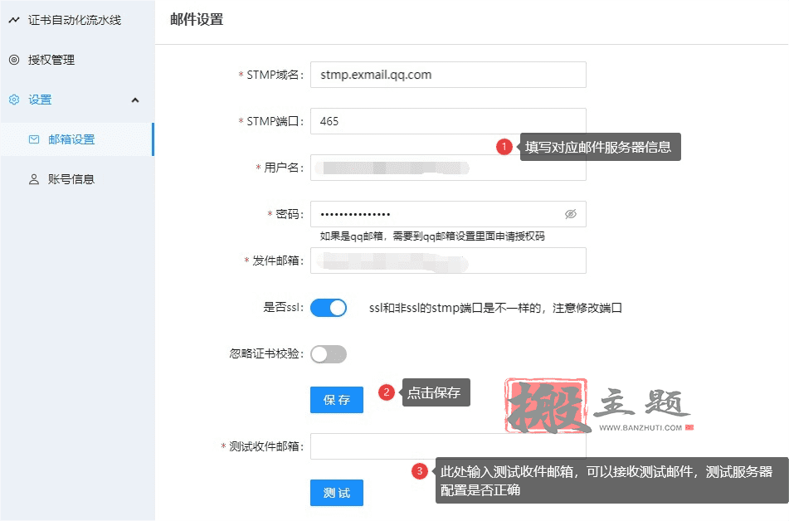
Task: Collapse the 设置 menu with the chevron
Action: [135, 100]
